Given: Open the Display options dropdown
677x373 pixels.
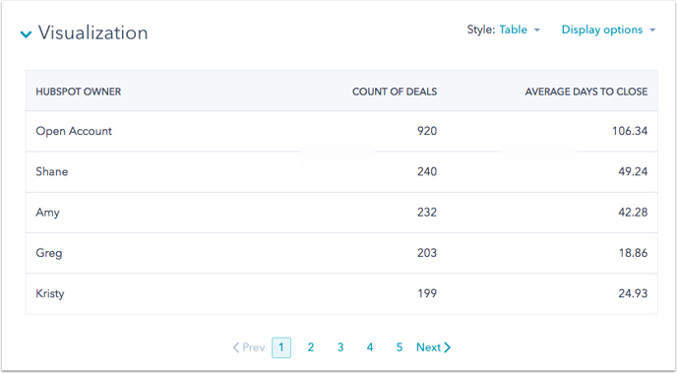Looking at the screenshot, I should tap(608, 30).
